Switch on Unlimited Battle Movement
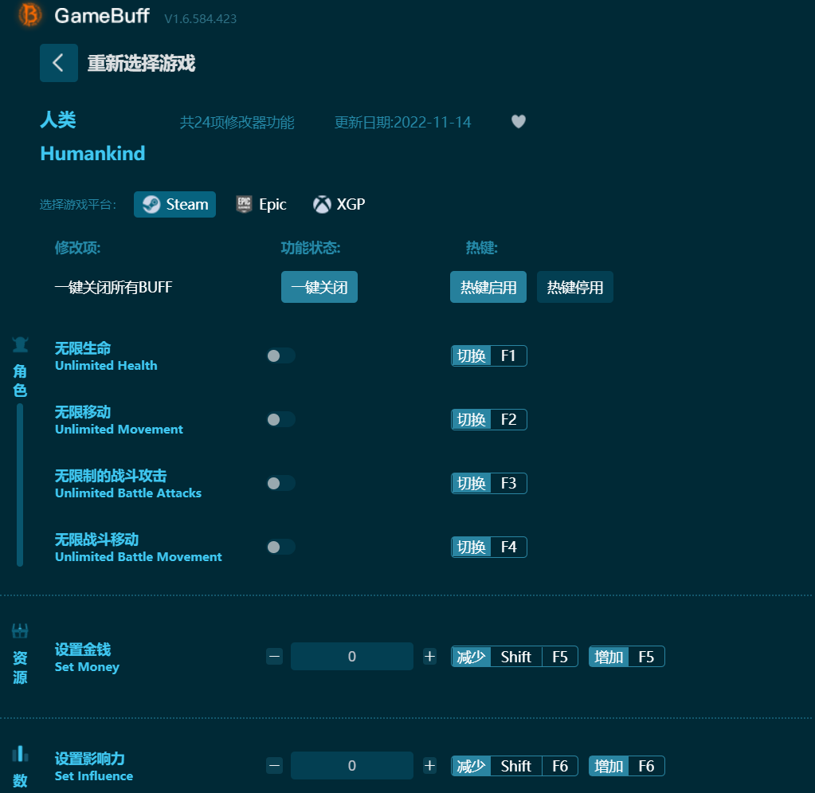The image size is (815, 793). point(280,547)
